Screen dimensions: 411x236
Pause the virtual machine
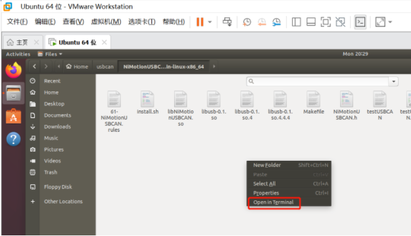200,22
